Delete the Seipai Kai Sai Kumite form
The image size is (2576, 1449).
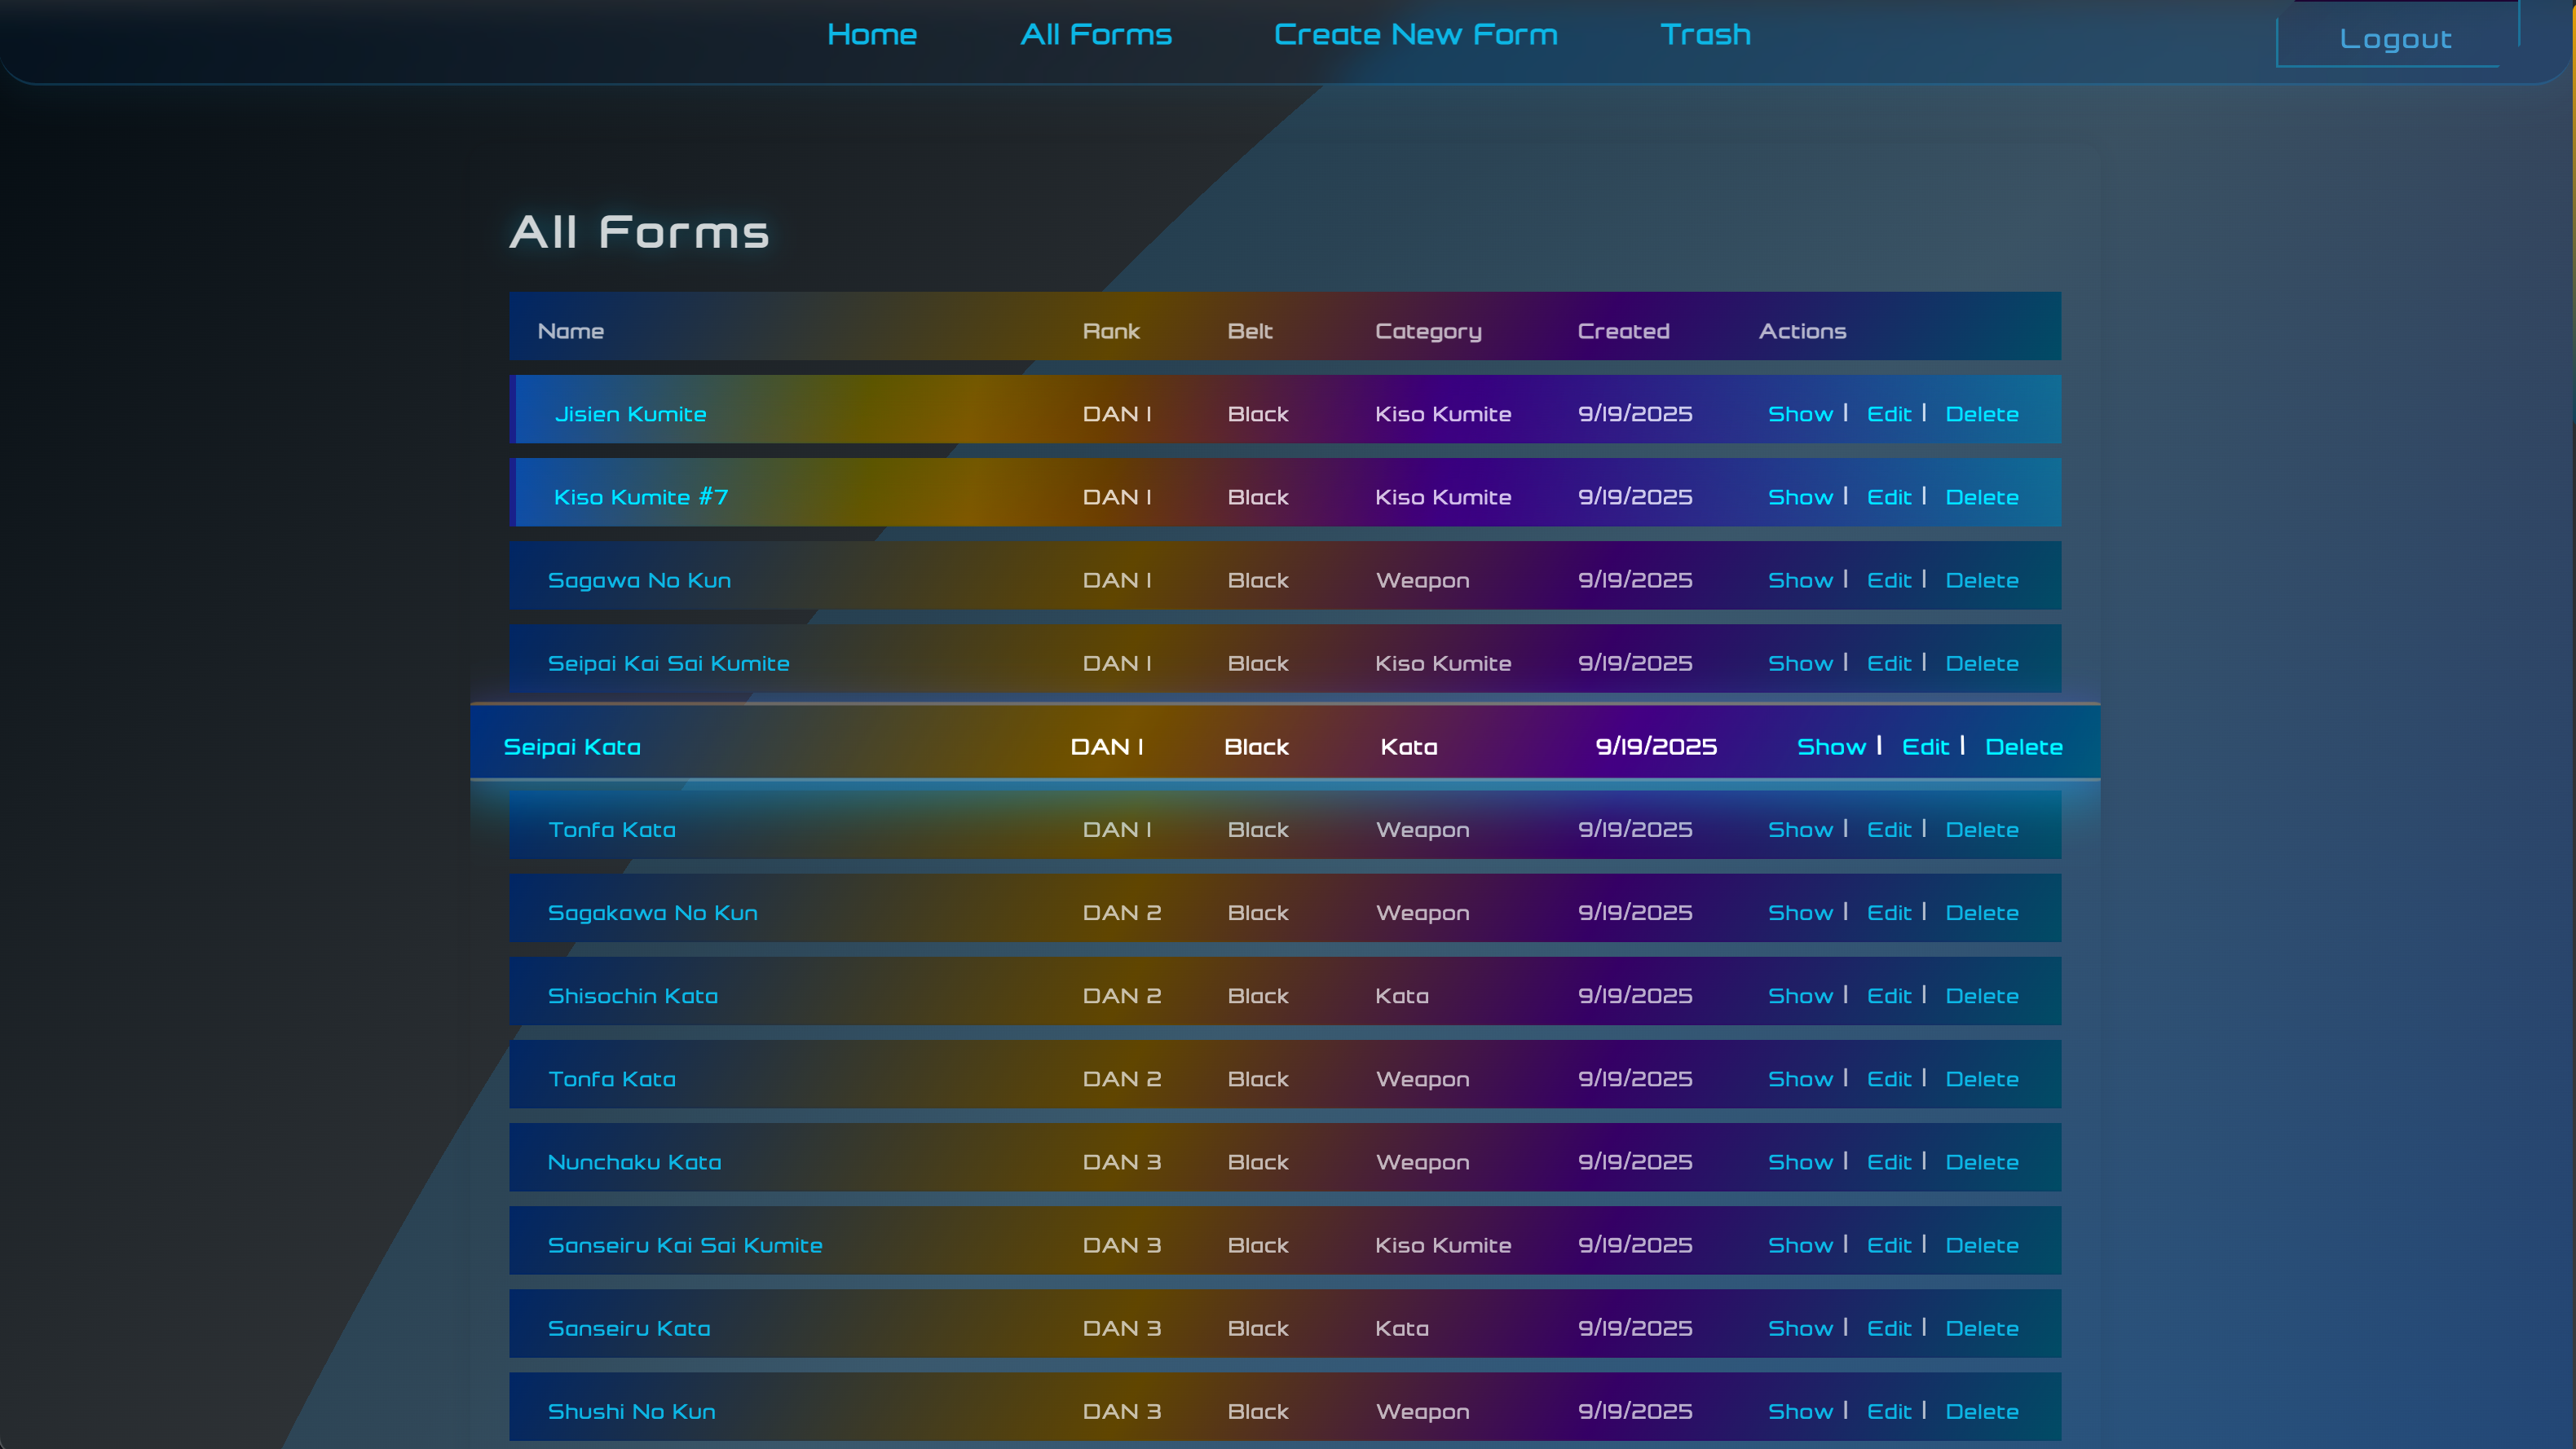click(1981, 664)
